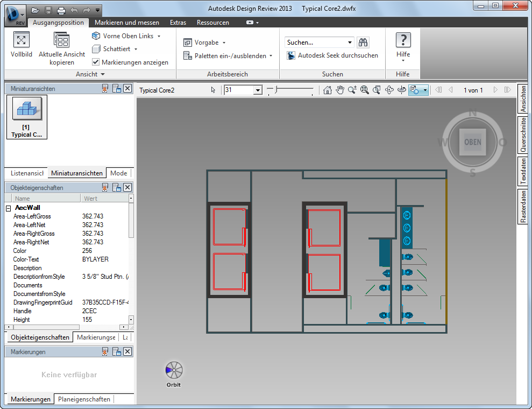Switch to Markierungseigenschaften tab
Viewport: 532px width, 409px height.
96,337
